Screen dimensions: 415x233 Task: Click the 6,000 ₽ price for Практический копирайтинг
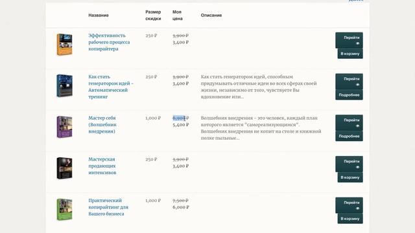click(x=180, y=207)
